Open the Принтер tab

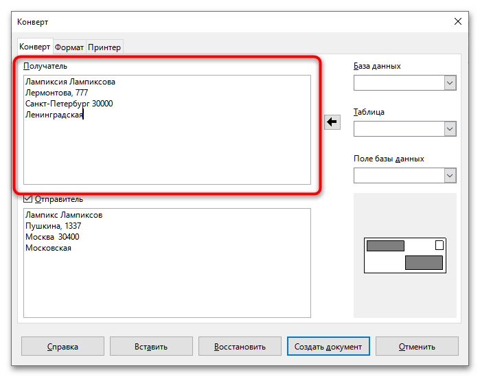coord(104,47)
